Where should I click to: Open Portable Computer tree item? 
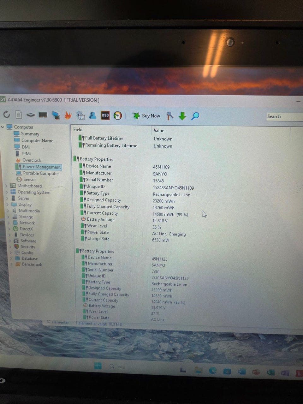(41, 173)
